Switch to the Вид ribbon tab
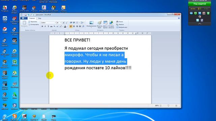216x121 pixels. pyautogui.click(x=40, y=18)
